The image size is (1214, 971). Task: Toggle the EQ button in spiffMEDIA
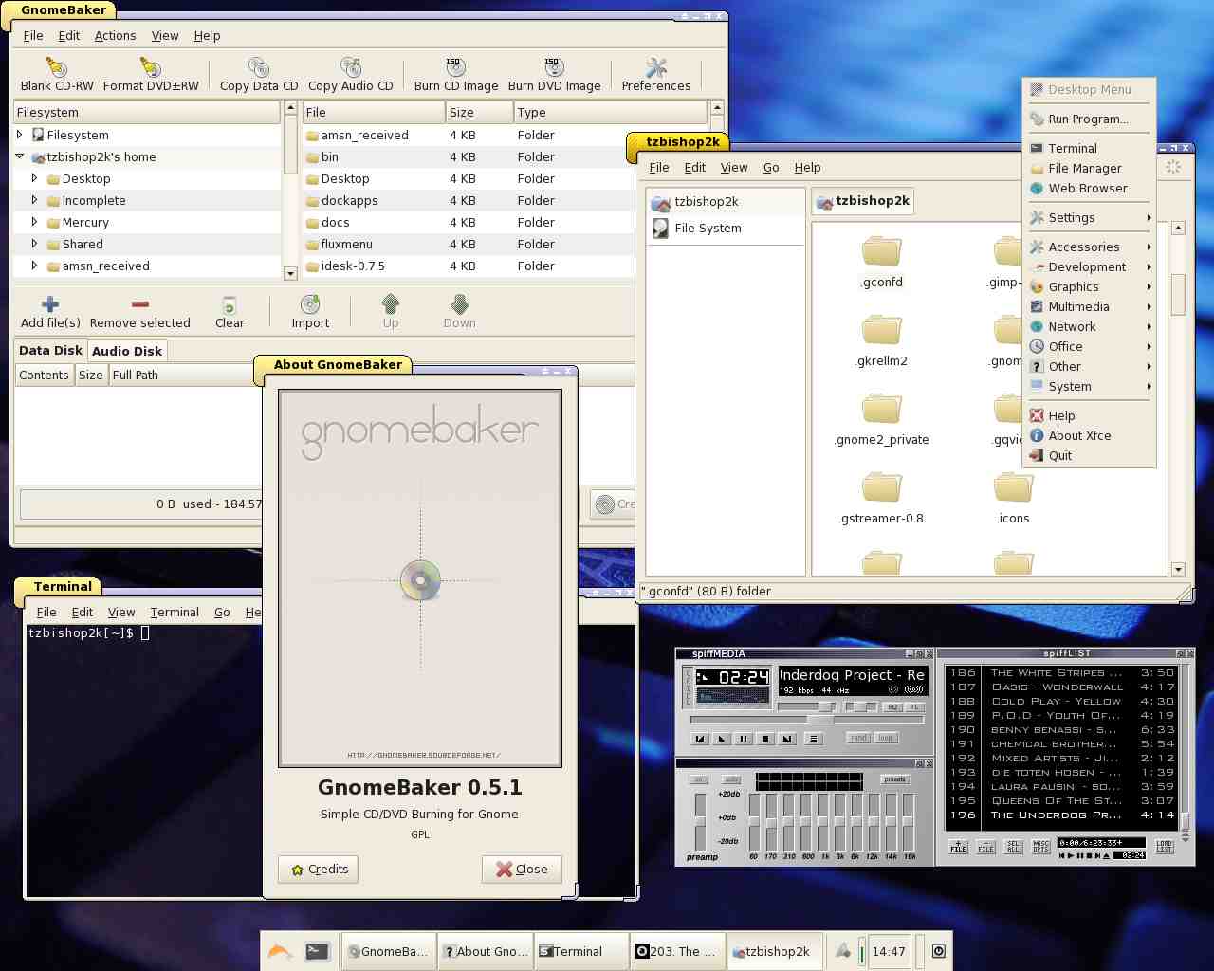pyautogui.click(x=892, y=707)
